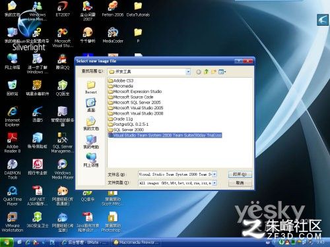Click the Create New Folder icon
330x247 pixels.
tap(213, 72)
